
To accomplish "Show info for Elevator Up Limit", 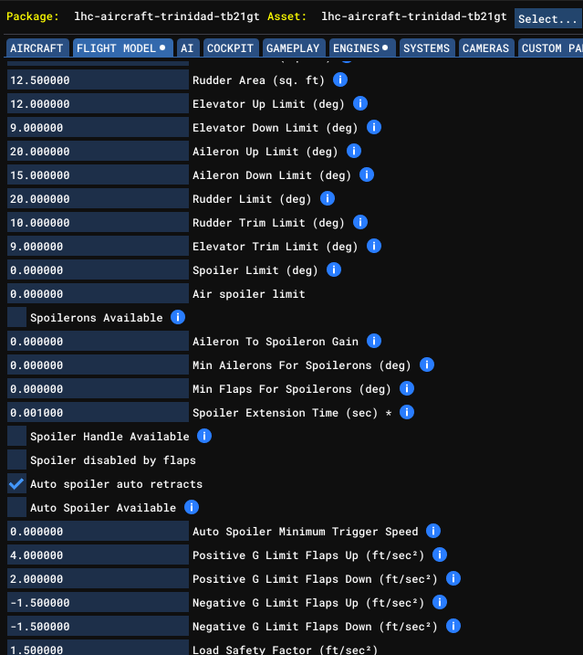I will pyautogui.click(x=360, y=103).
